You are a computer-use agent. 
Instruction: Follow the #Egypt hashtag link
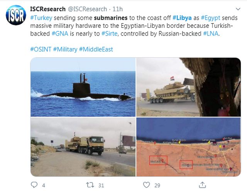(x=210, y=18)
